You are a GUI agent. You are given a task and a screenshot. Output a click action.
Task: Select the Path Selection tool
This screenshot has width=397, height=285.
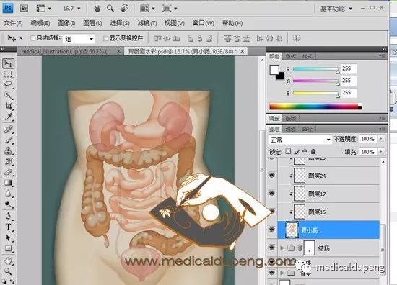point(9,237)
